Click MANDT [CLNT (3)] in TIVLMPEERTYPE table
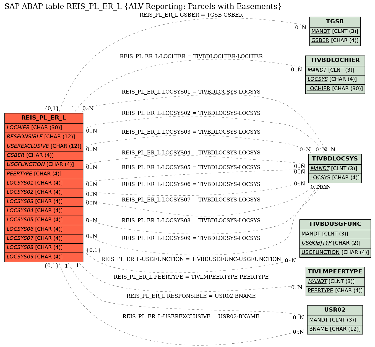 pyautogui.click(x=335, y=282)
